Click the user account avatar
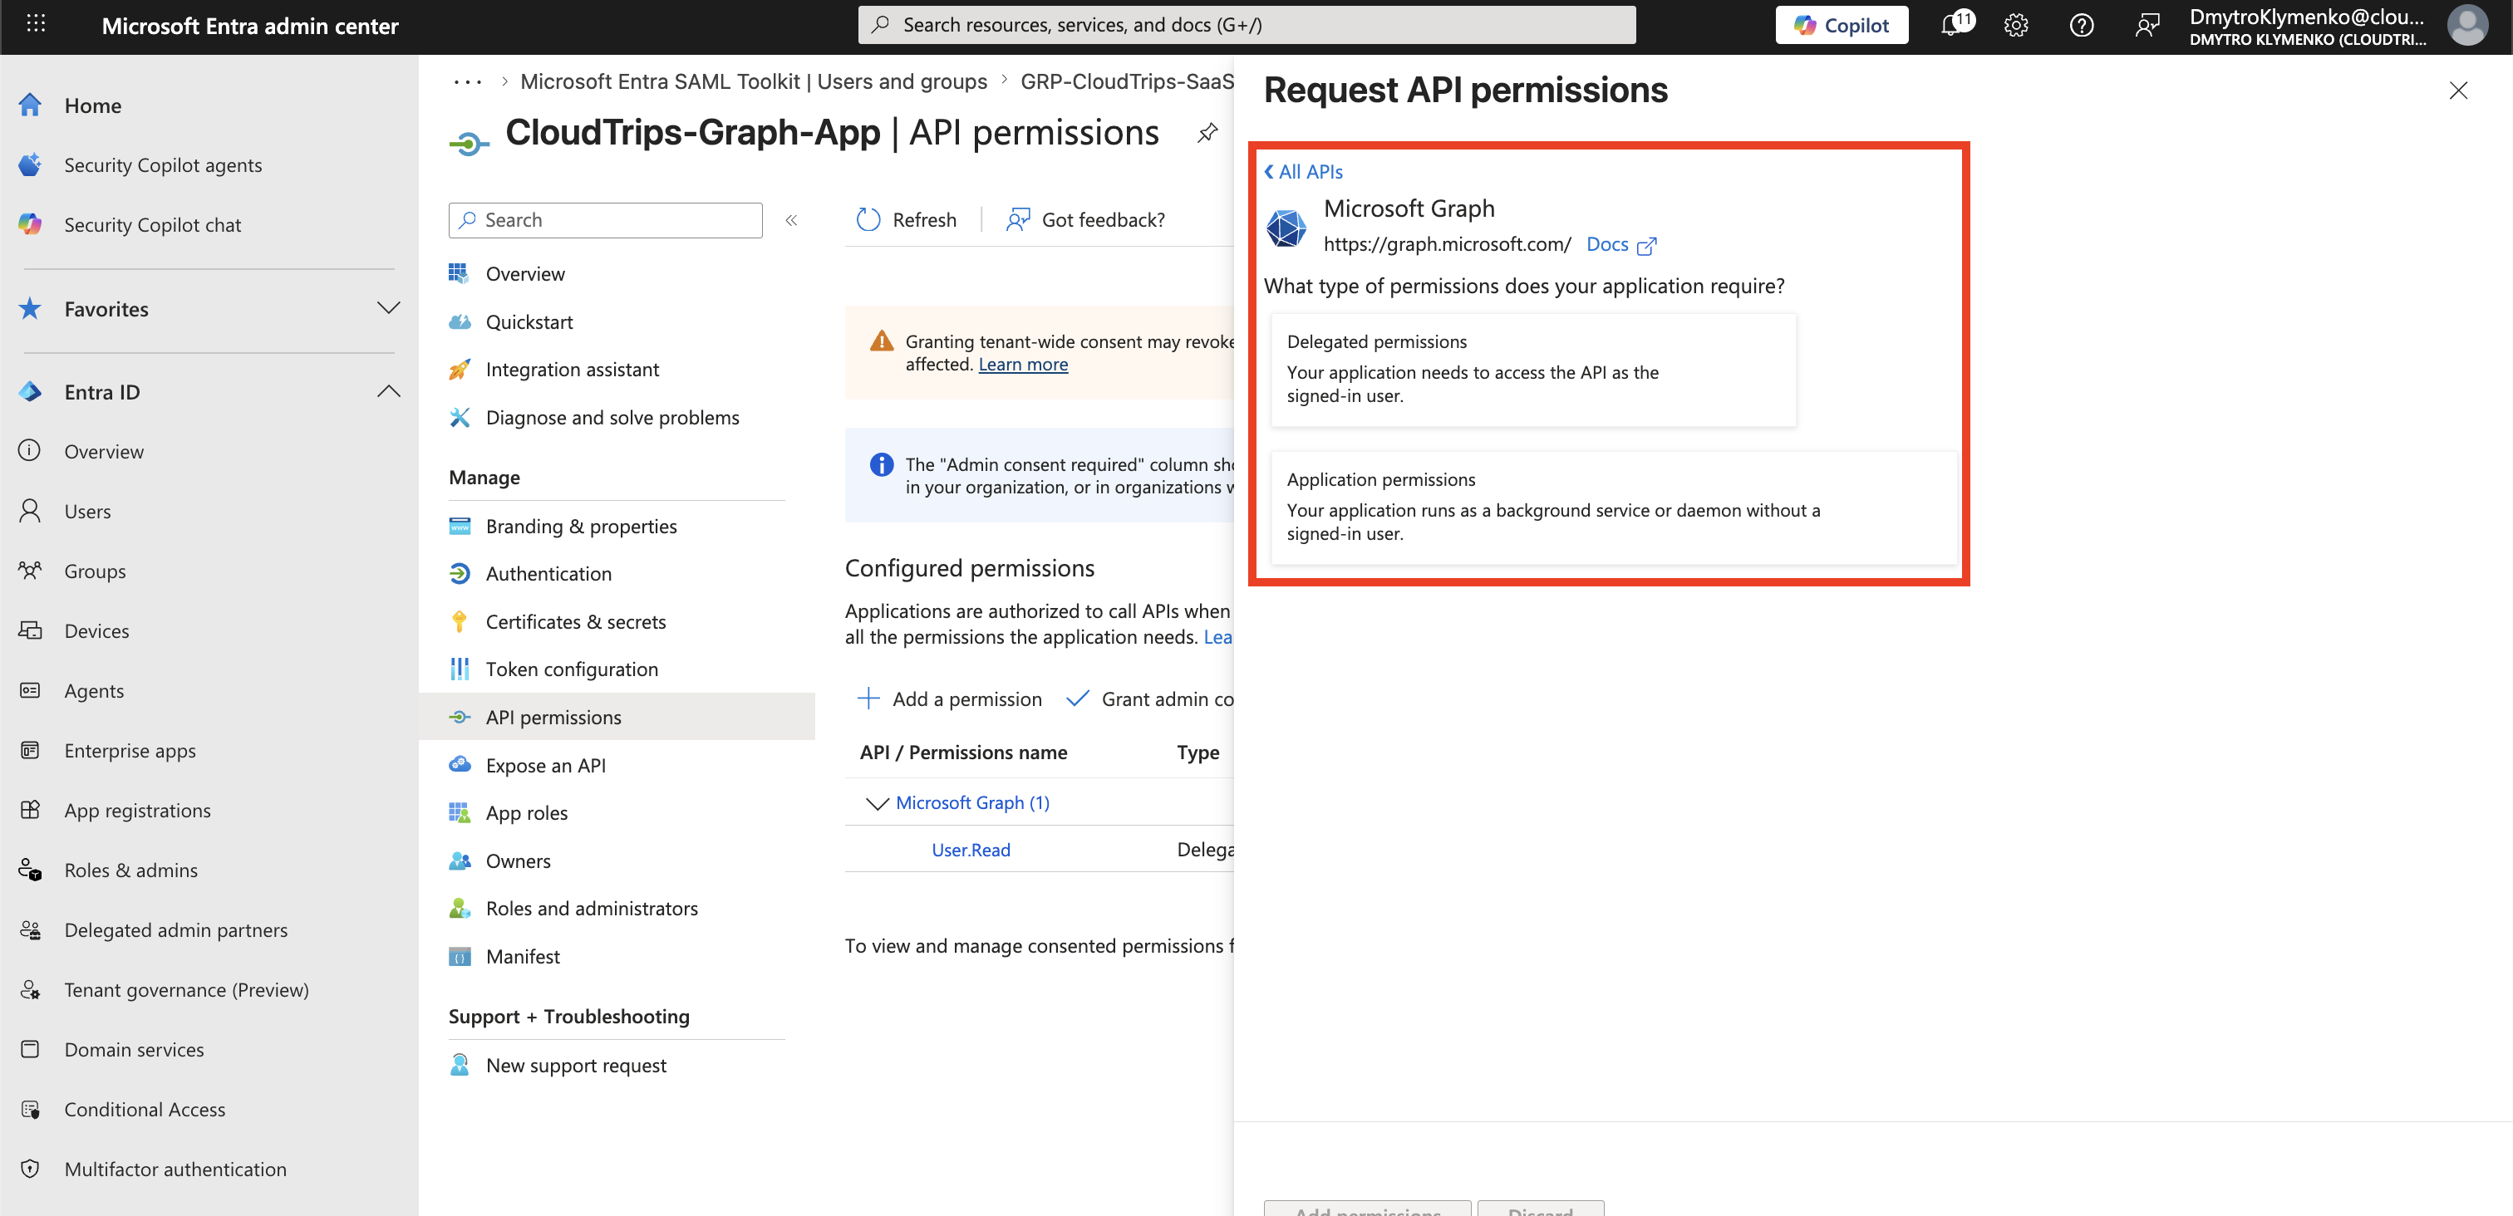 [2468, 26]
